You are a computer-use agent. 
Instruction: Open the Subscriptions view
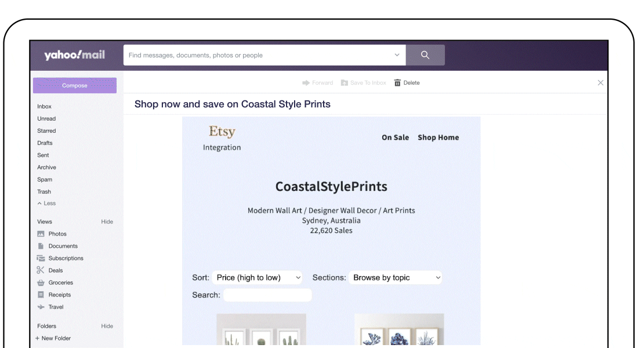pyautogui.click(x=66, y=258)
